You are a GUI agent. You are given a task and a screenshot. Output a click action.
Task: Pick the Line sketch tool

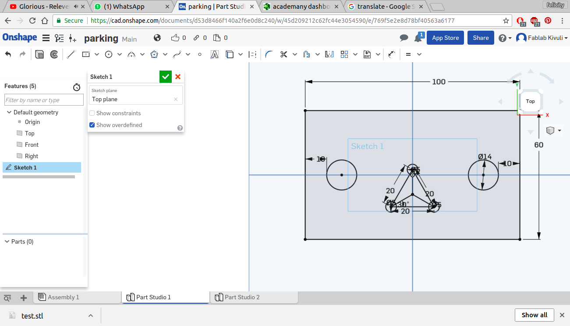[x=71, y=54]
